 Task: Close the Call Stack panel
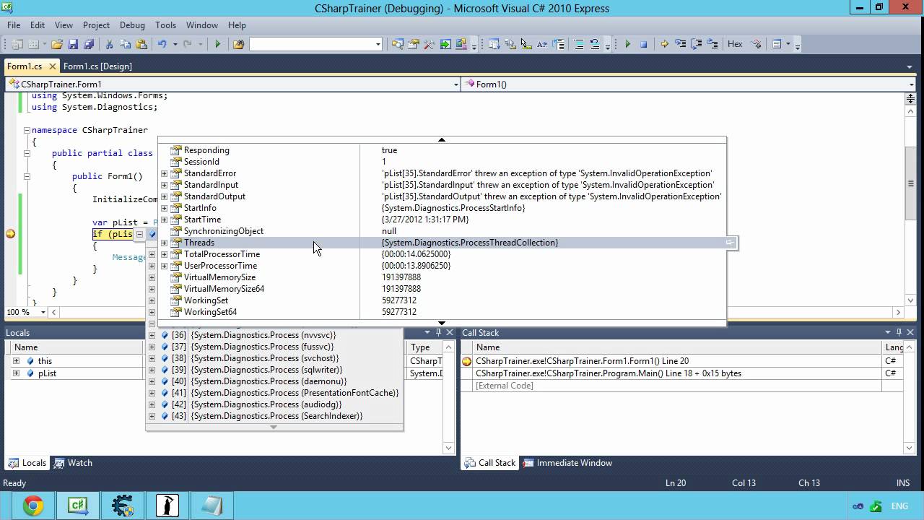click(x=911, y=332)
